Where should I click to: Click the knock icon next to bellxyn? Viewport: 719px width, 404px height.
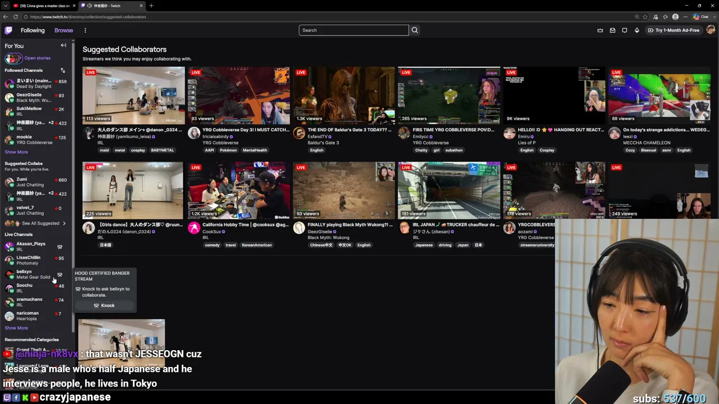click(60, 274)
